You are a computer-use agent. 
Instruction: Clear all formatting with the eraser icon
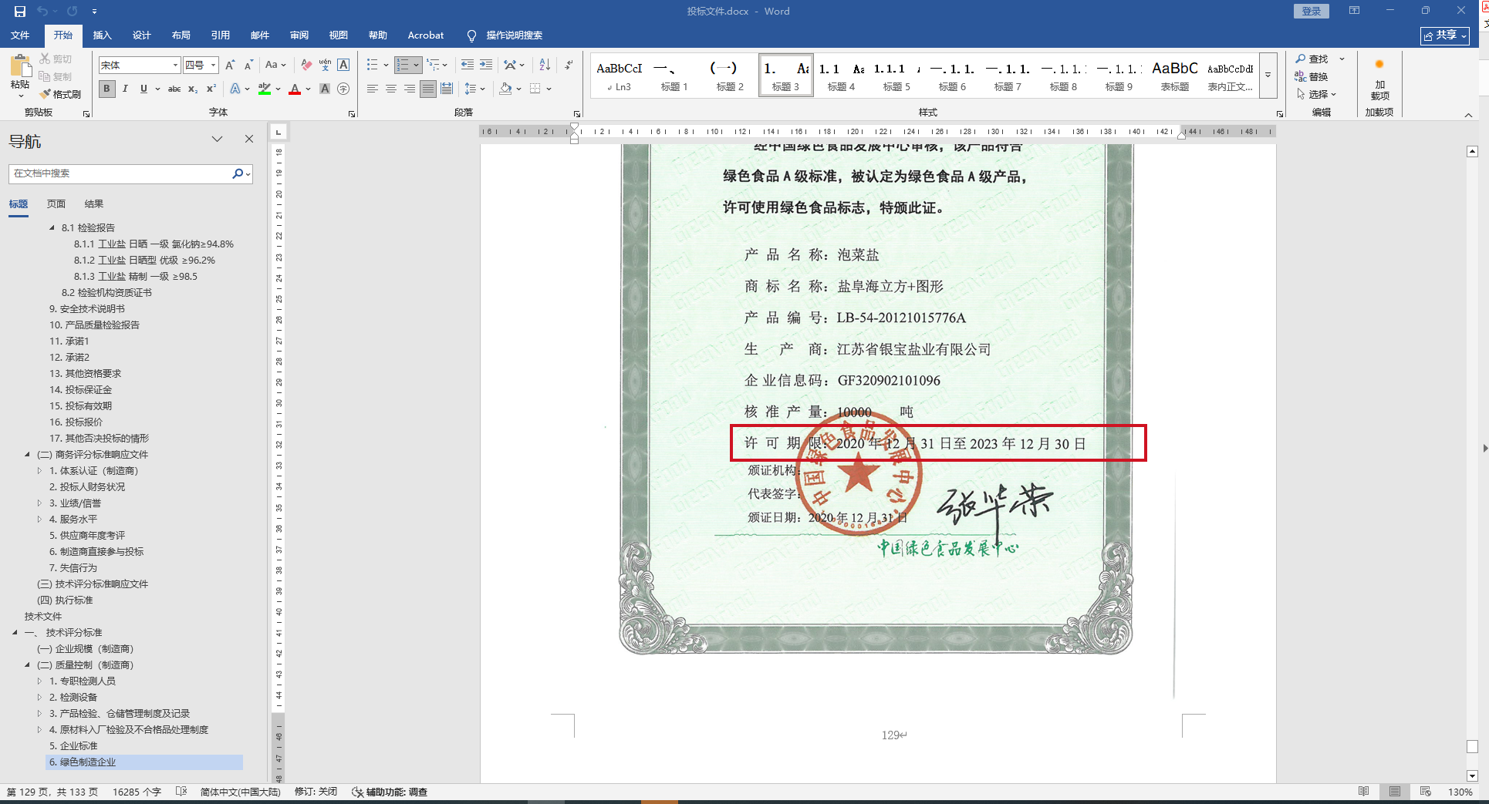point(306,66)
